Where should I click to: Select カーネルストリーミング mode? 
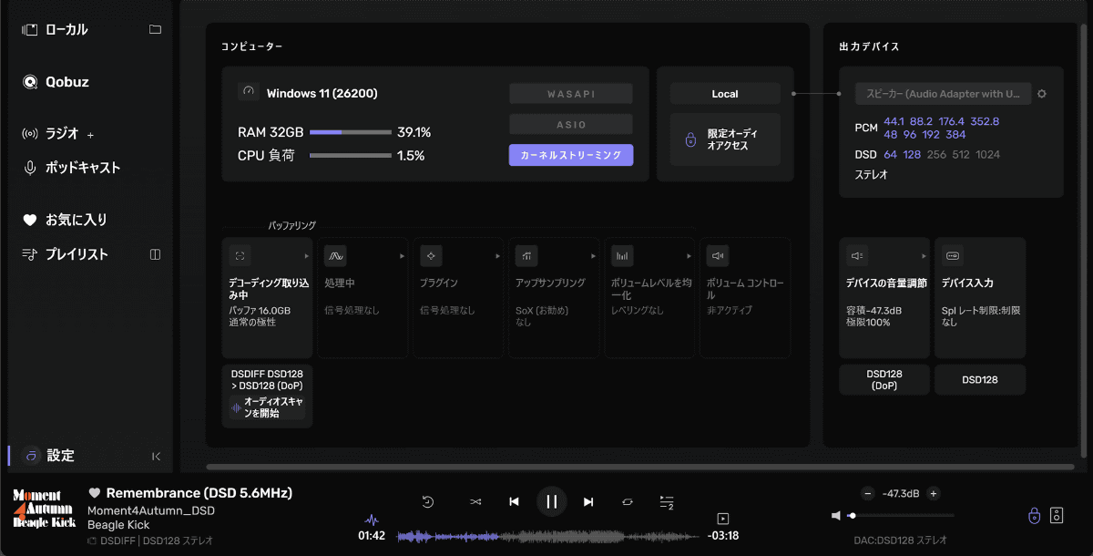(571, 155)
